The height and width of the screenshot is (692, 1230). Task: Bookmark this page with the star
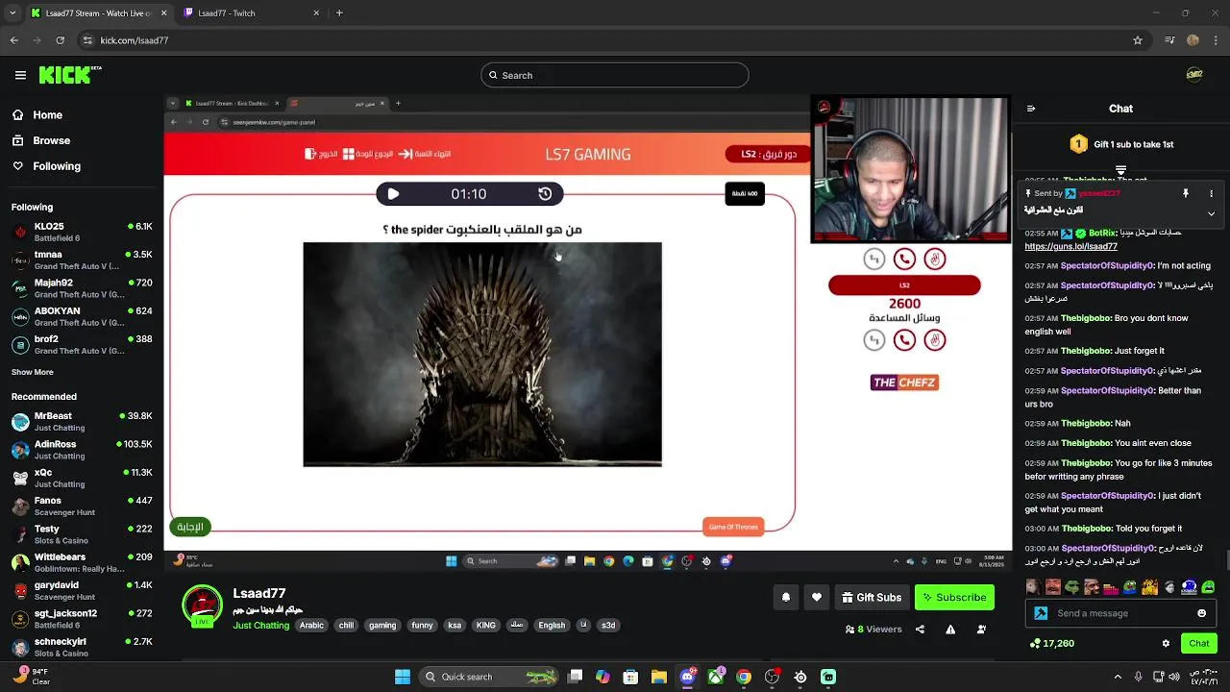(x=1138, y=40)
